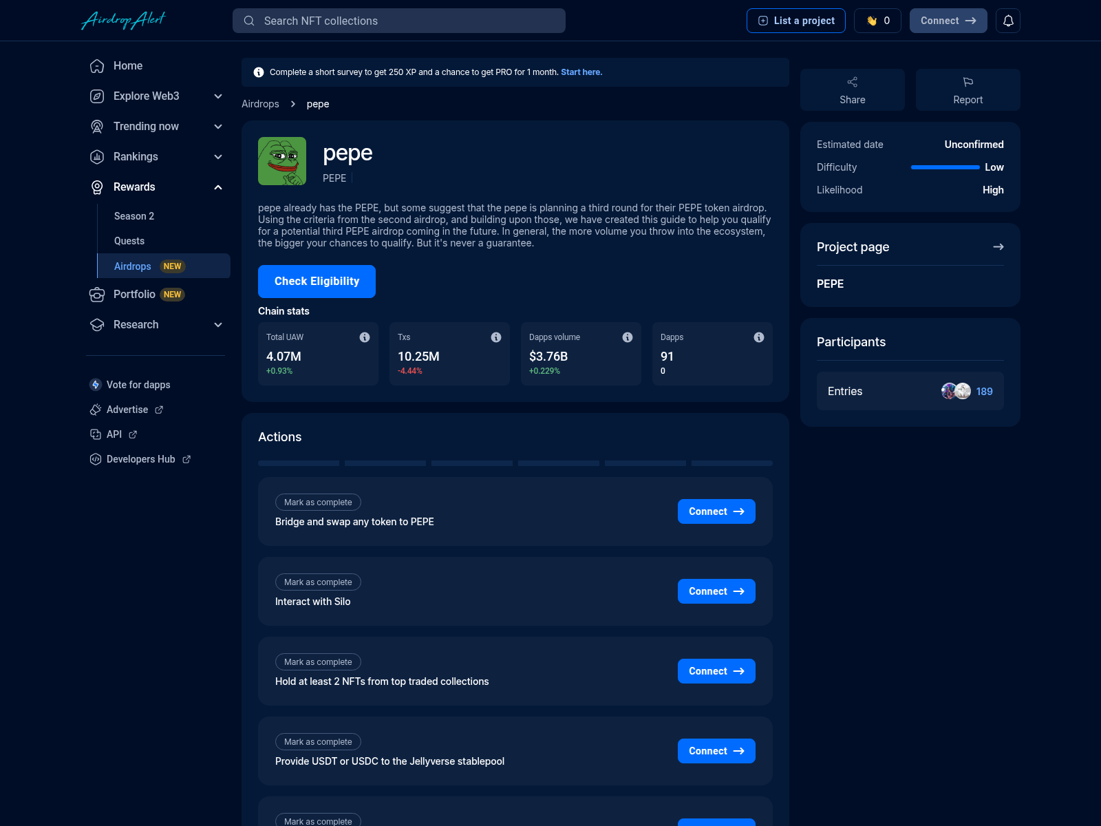
Task: Click the Total UAW info icon
Action: click(365, 337)
